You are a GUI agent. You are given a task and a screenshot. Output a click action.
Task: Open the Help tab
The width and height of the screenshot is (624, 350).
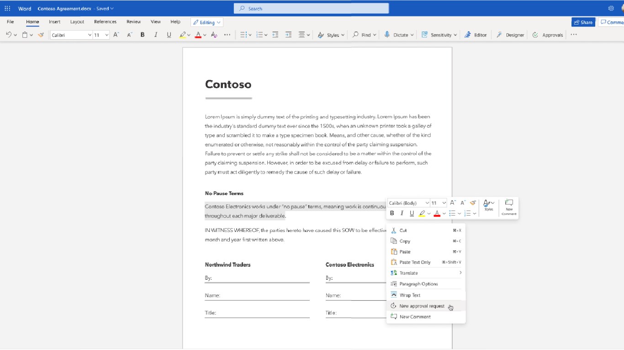[175, 22]
